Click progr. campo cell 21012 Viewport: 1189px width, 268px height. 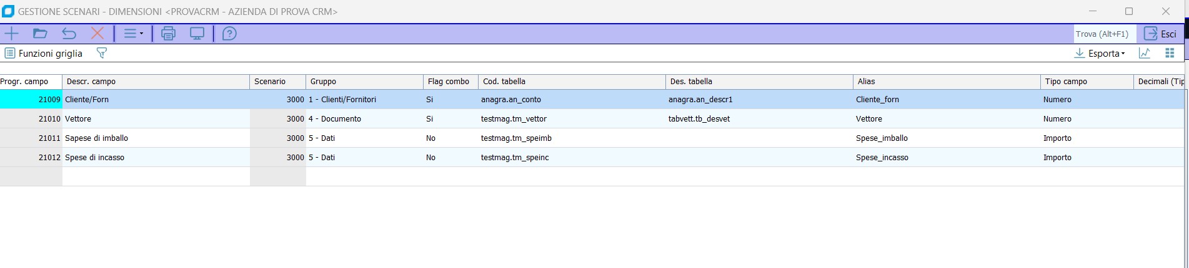[x=31, y=158]
